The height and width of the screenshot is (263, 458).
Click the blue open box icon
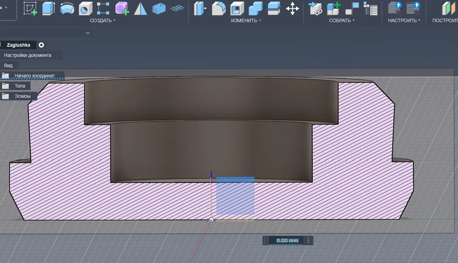(x=159, y=9)
